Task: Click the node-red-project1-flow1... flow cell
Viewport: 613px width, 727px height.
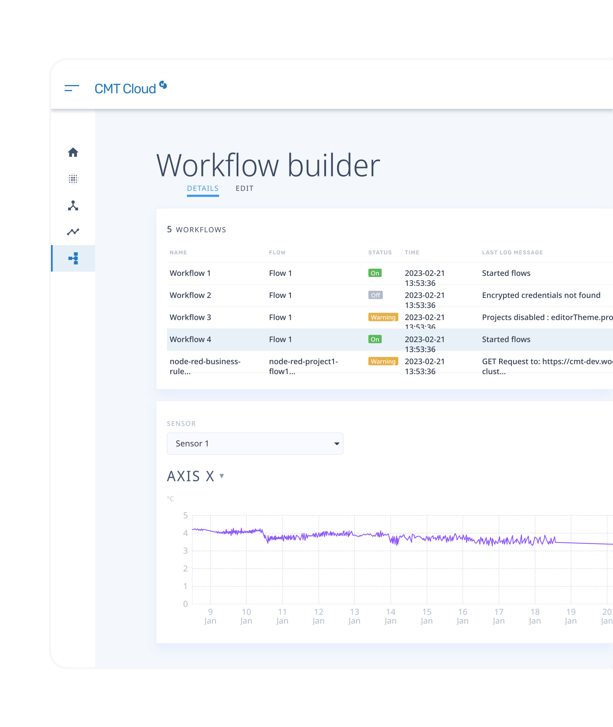Action: click(304, 366)
